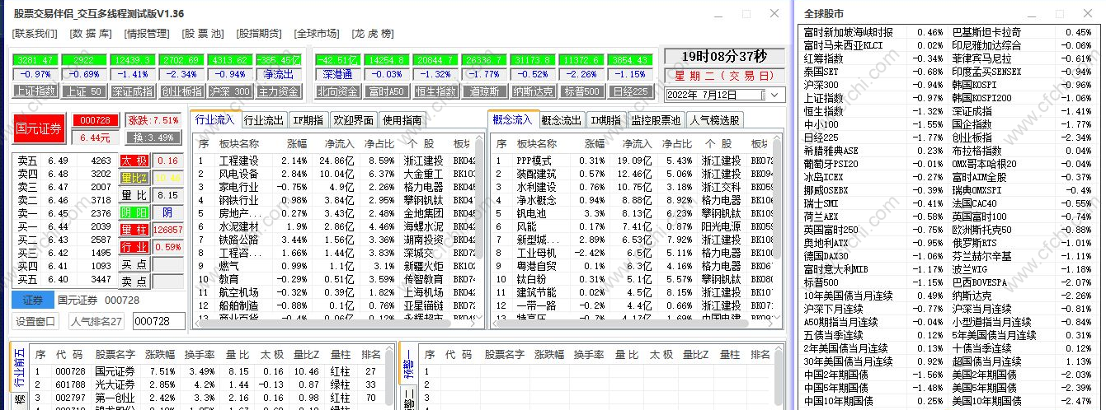Open the 设置窗口 button
This screenshot has height=410, width=1106.
[x=37, y=321]
